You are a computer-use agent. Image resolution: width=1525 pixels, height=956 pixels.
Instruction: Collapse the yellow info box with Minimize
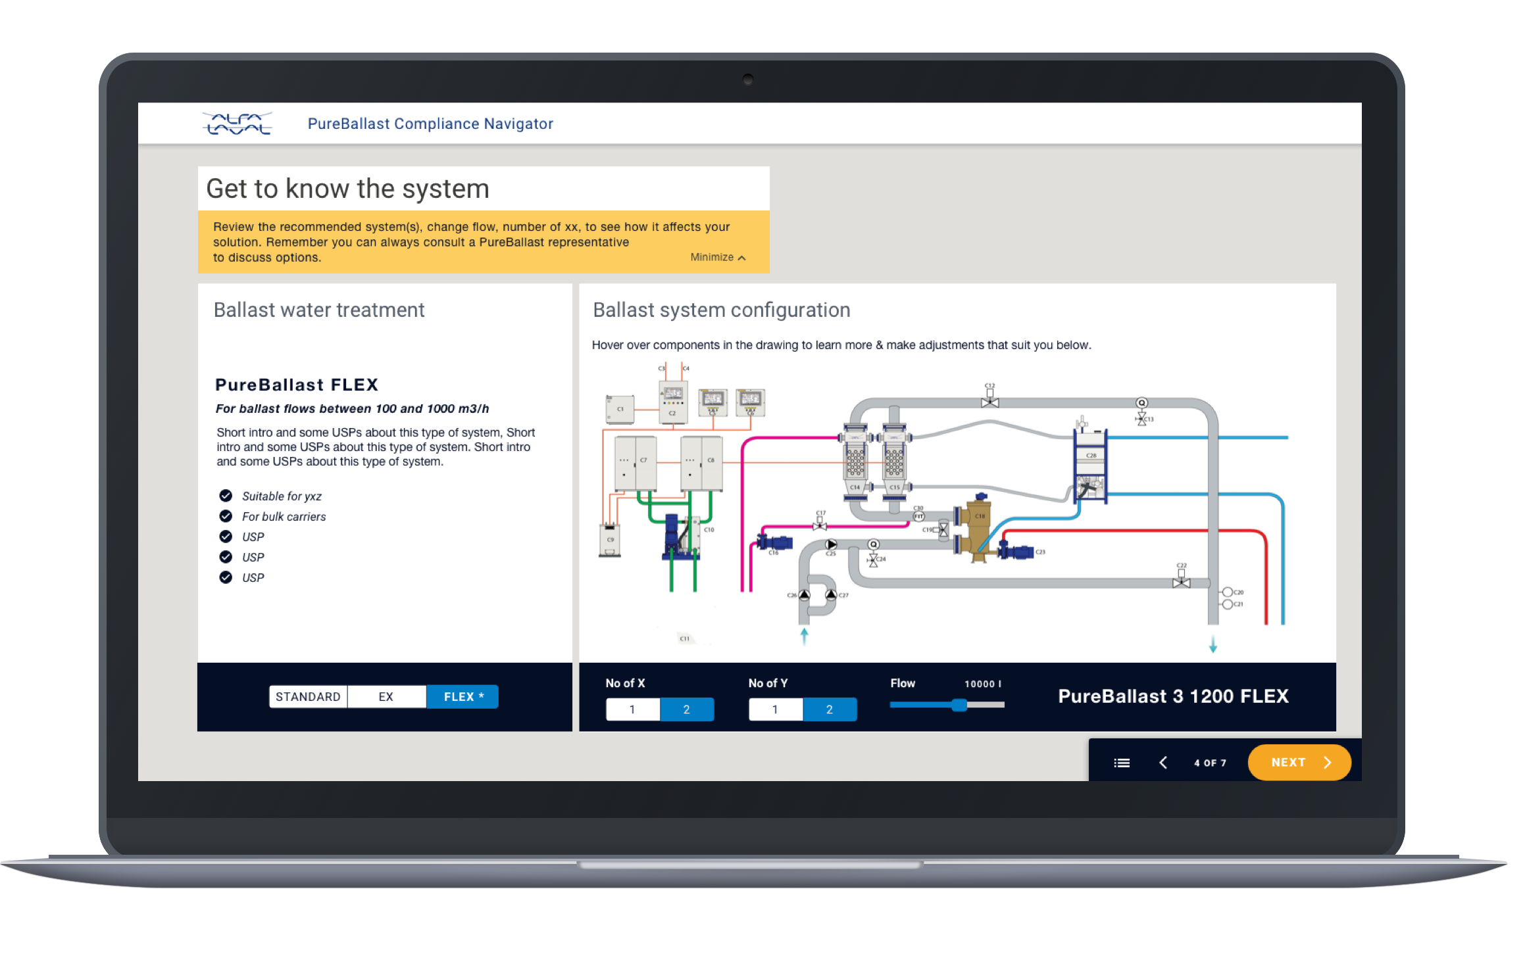[718, 258]
